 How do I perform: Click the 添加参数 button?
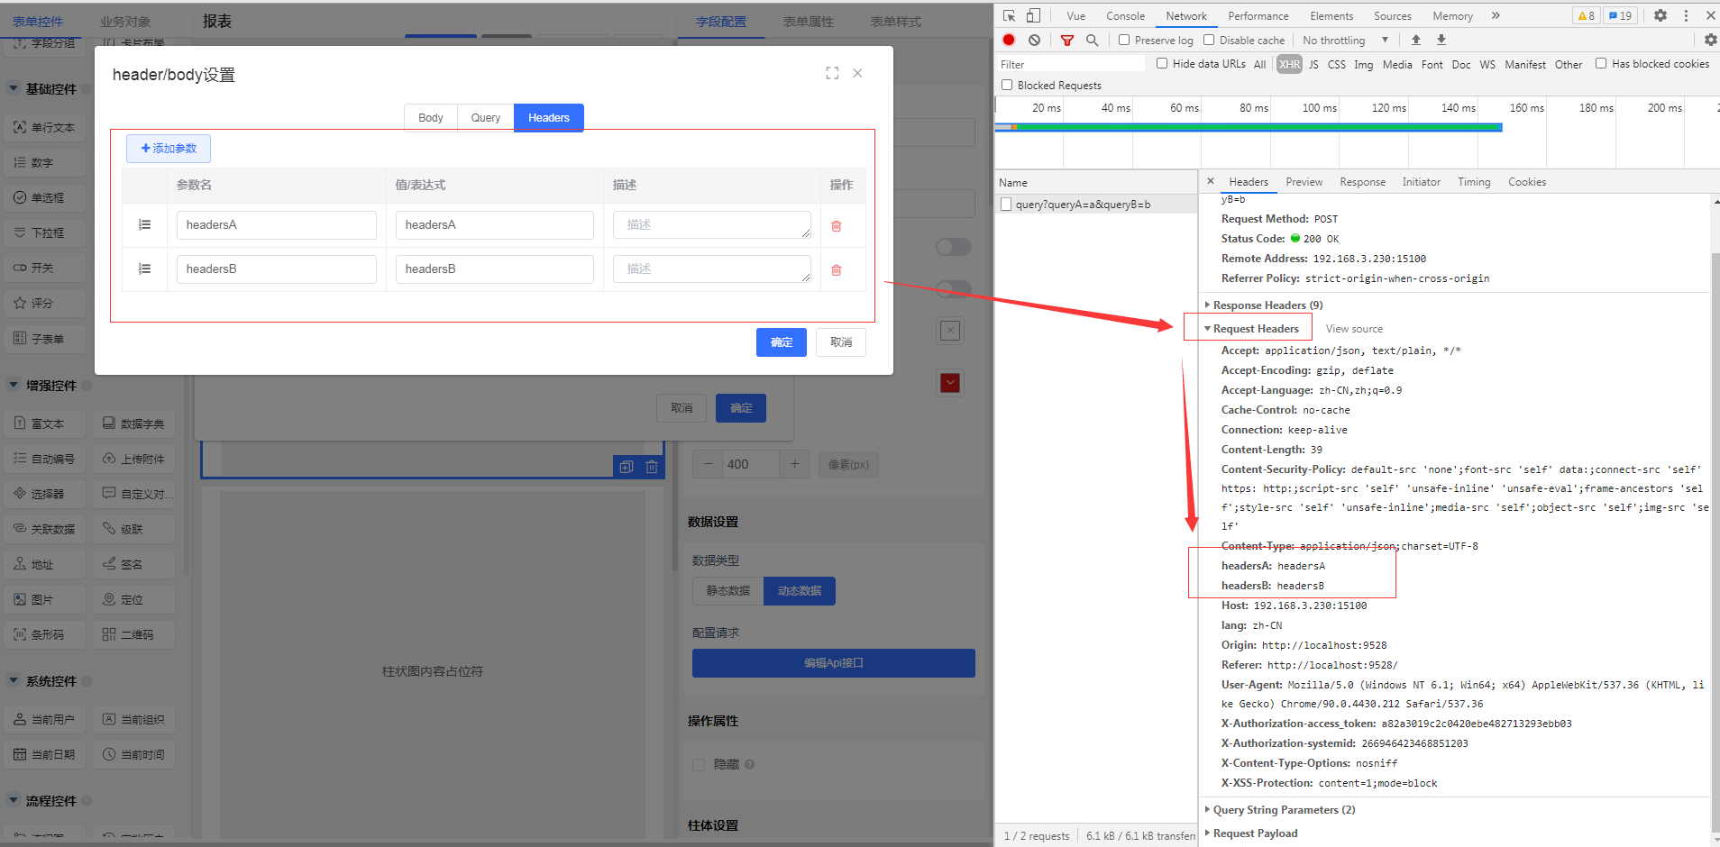click(x=169, y=149)
